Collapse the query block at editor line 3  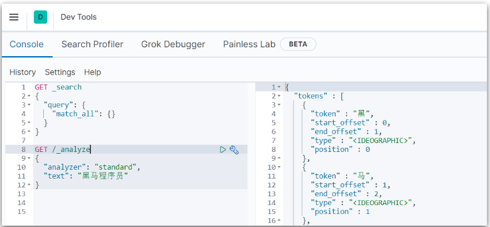pos(29,105)
